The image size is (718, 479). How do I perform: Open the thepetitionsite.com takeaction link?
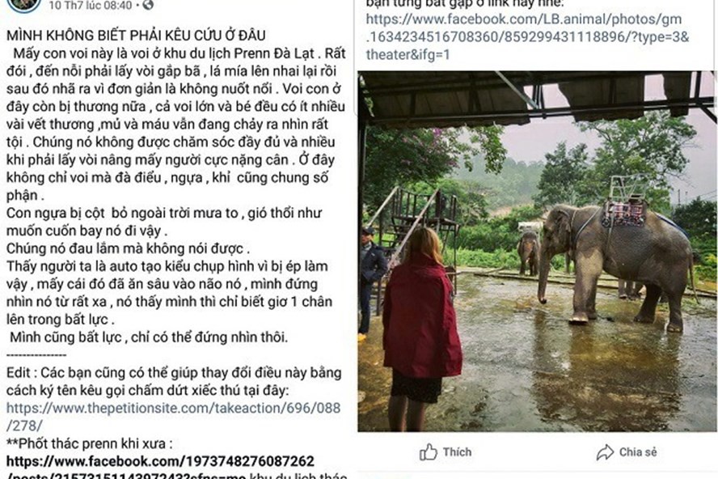(173, 408)
